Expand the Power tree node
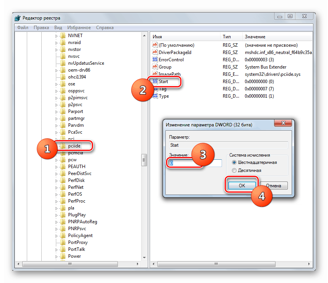 [56, 256]
